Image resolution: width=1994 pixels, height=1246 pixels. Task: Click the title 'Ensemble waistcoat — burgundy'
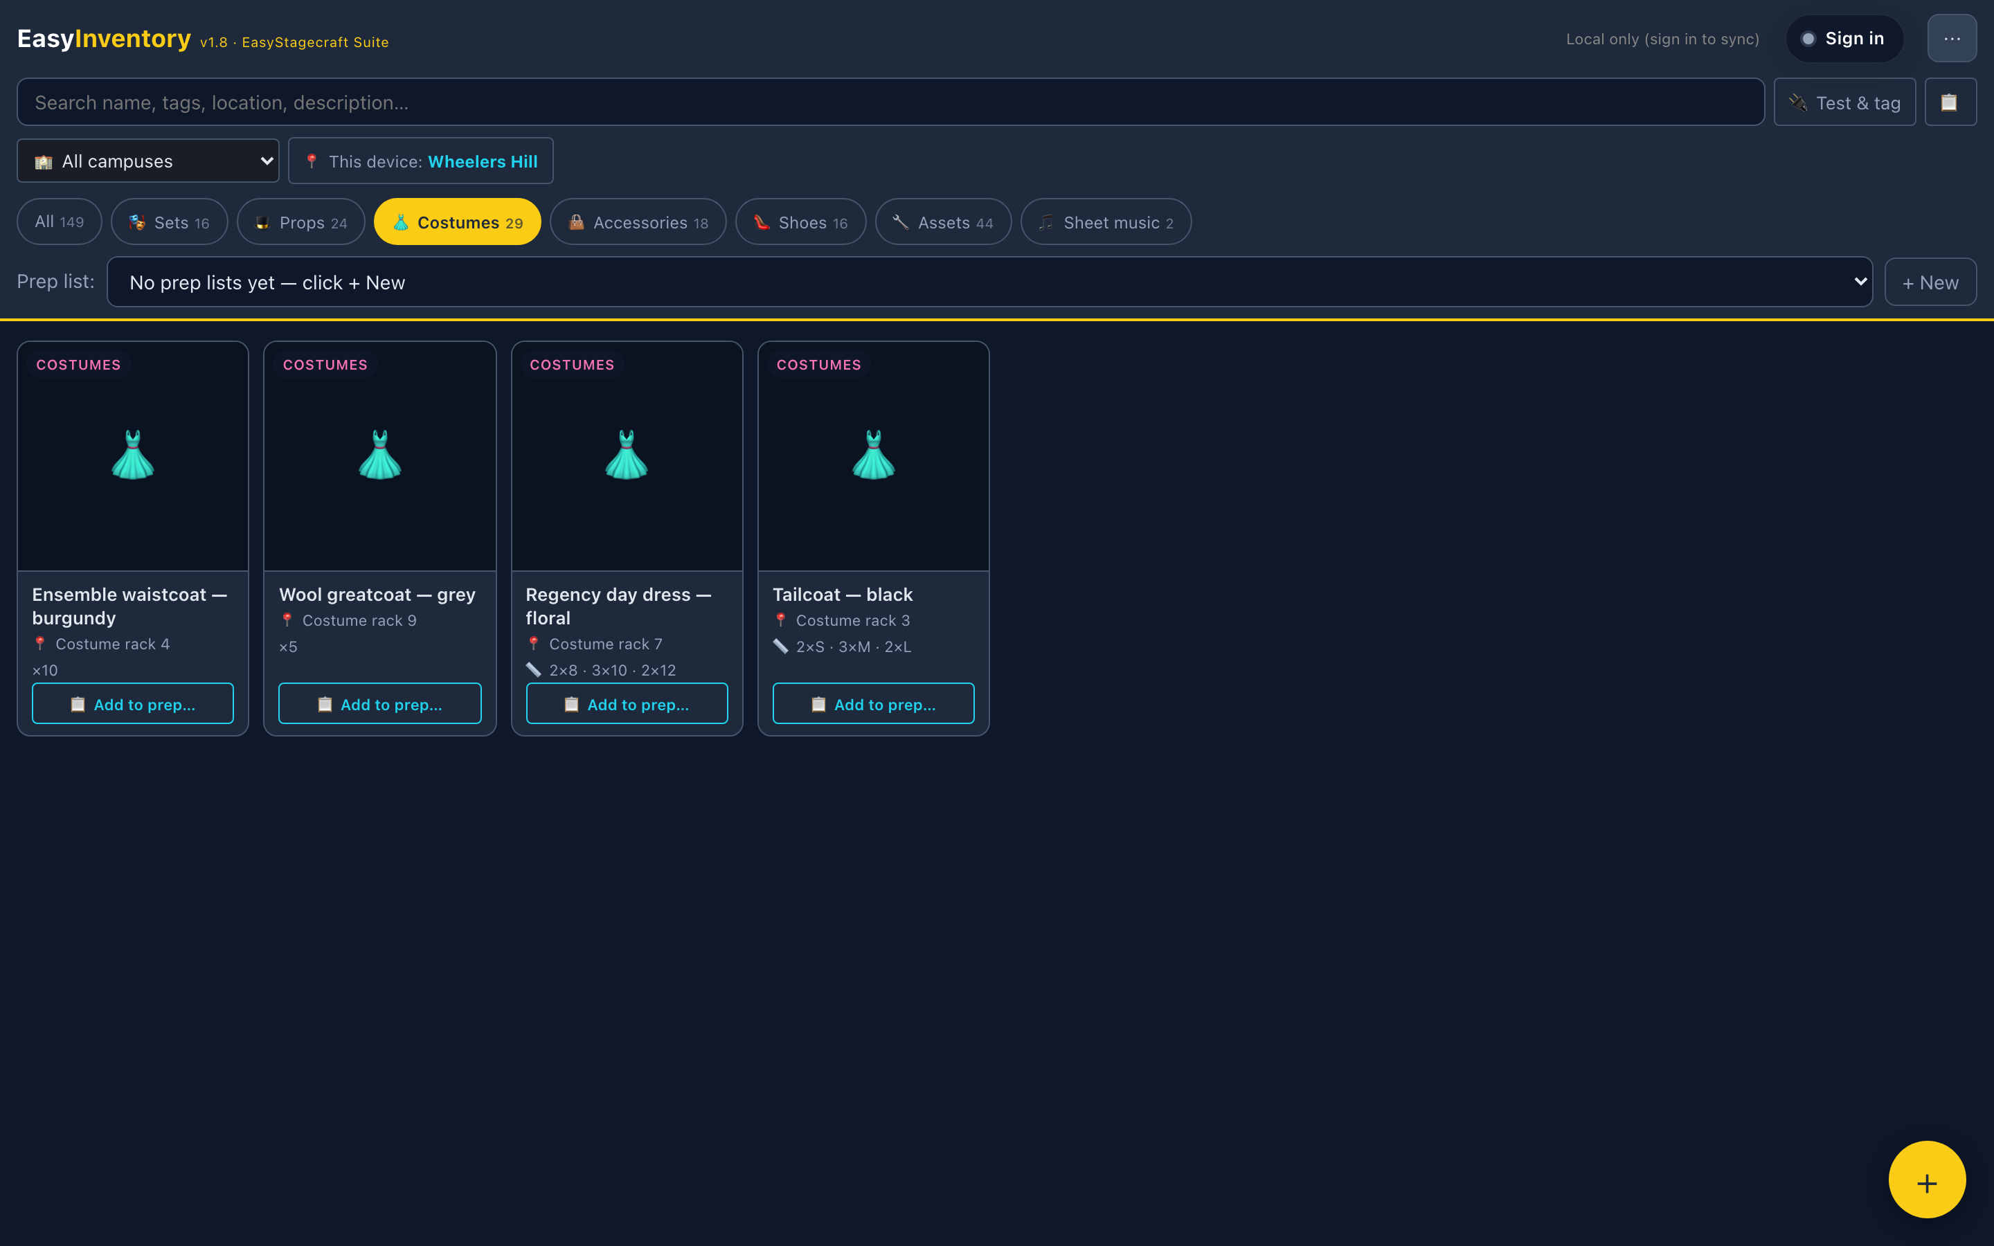(x=129, y=606)
